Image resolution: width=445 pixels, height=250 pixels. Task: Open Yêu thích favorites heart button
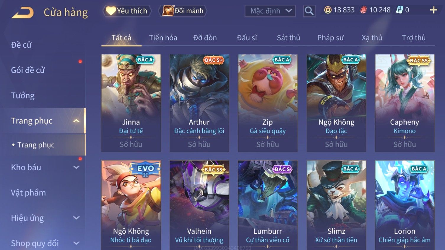[127, 11]
